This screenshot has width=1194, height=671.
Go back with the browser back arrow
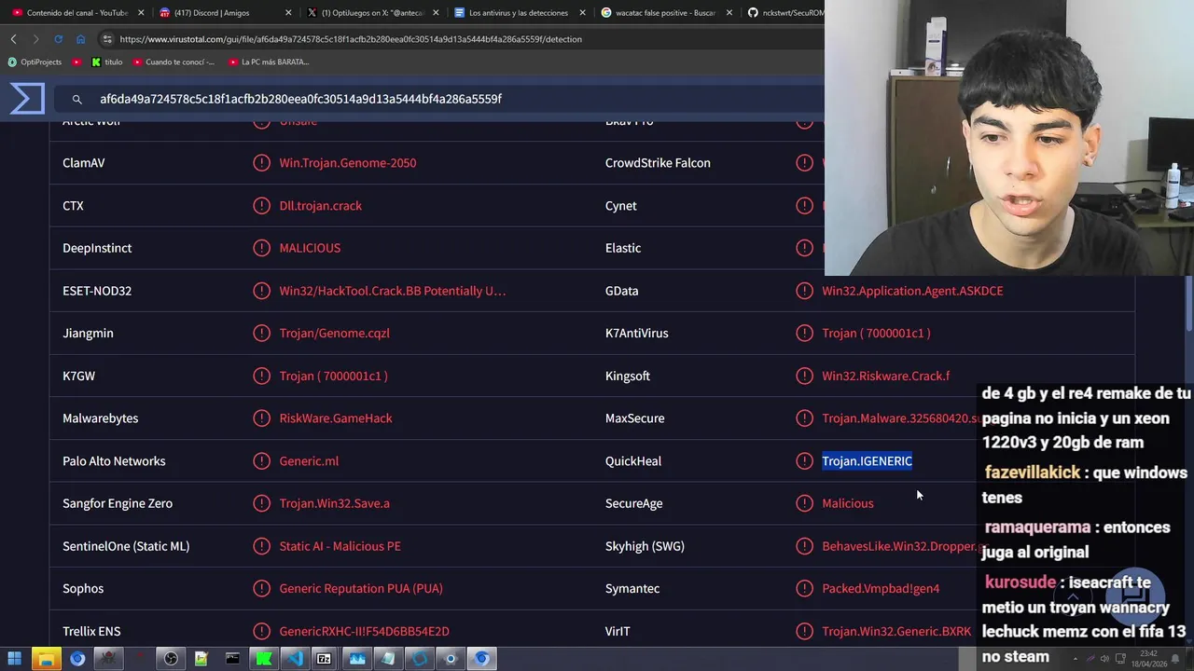(x=13, y=39)
